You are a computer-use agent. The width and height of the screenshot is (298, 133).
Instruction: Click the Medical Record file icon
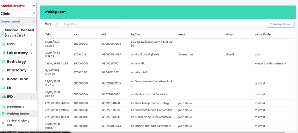pos(3,33)
